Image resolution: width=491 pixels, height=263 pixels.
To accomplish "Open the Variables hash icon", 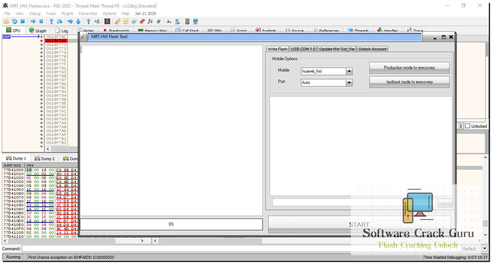I will (159, 21).
